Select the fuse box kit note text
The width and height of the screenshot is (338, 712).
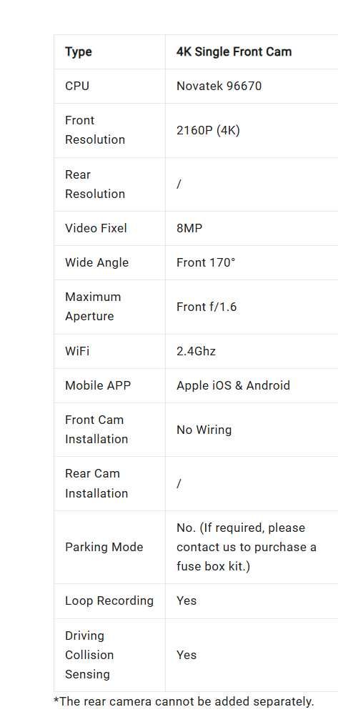[247, 547]
